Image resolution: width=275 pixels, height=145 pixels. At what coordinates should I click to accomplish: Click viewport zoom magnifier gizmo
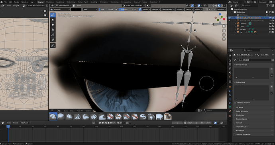coord(224,26)
